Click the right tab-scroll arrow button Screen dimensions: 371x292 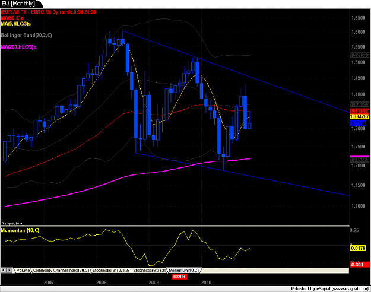point(9,270)
